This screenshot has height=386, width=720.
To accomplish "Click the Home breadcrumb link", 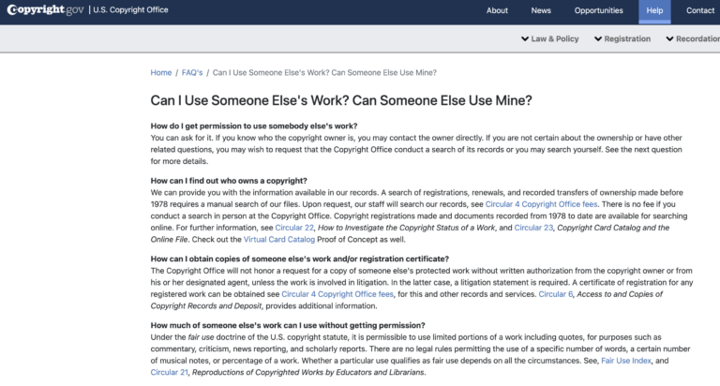I will [161, 73].
